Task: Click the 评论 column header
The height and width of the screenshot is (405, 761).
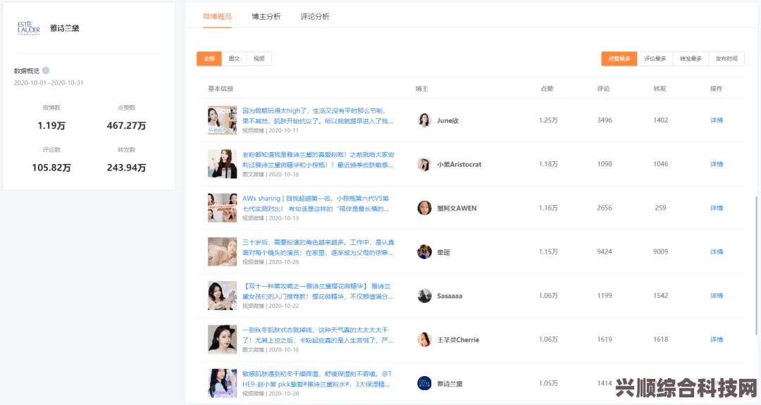Action: click(603, 89)
